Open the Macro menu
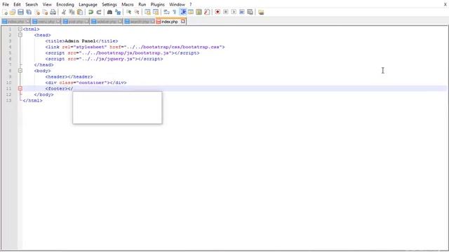449x252 pixels. tap(128, 4)
